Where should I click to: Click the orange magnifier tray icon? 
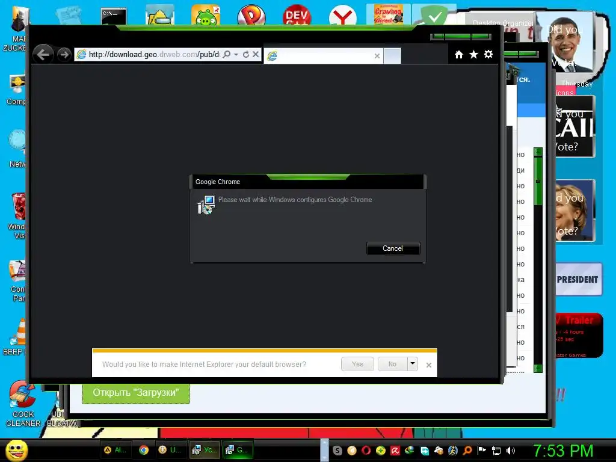point(467,451)
